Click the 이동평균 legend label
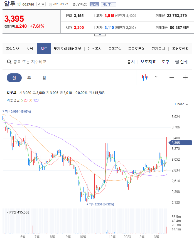194x241 pixels. coord(13,100)
